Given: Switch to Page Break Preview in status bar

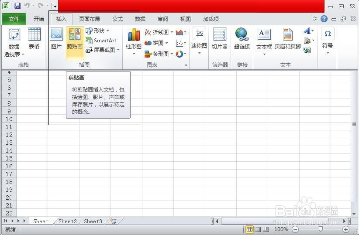Looking at the screenshot, I should tap(266, 229).
